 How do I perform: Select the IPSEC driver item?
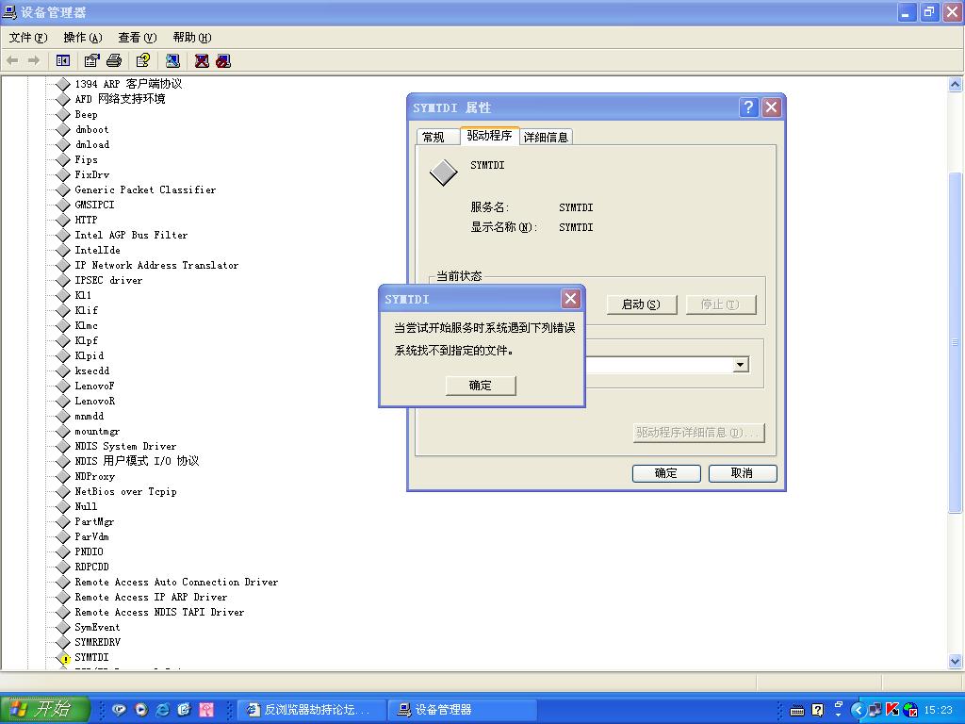pos(108,280)
